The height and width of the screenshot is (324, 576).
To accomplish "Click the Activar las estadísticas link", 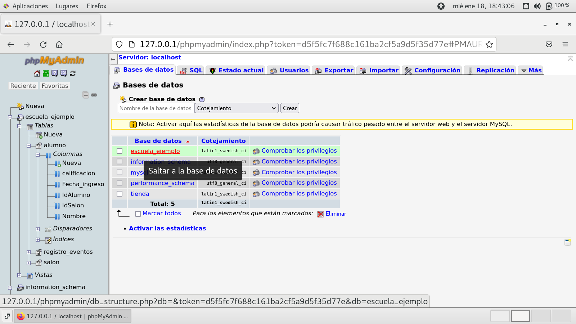I will (167, 229).
